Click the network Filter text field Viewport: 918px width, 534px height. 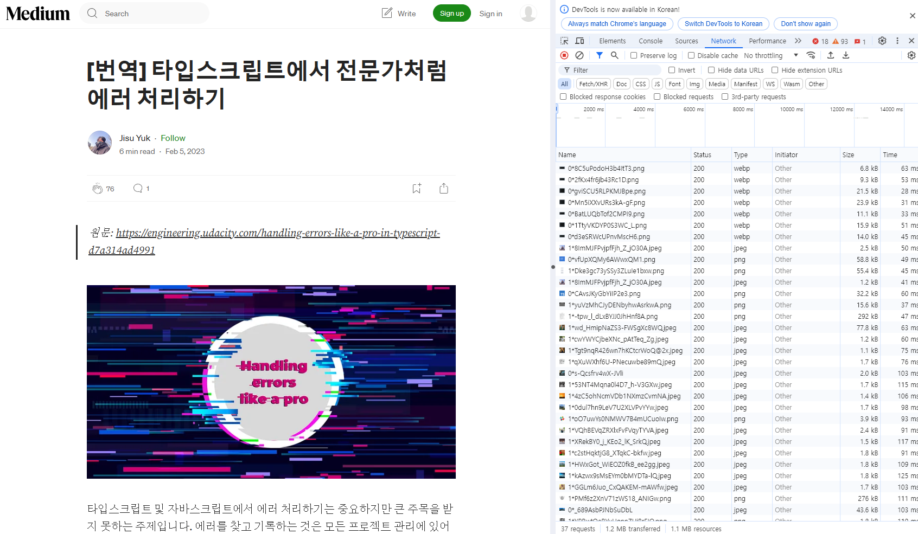click(610, 70)
